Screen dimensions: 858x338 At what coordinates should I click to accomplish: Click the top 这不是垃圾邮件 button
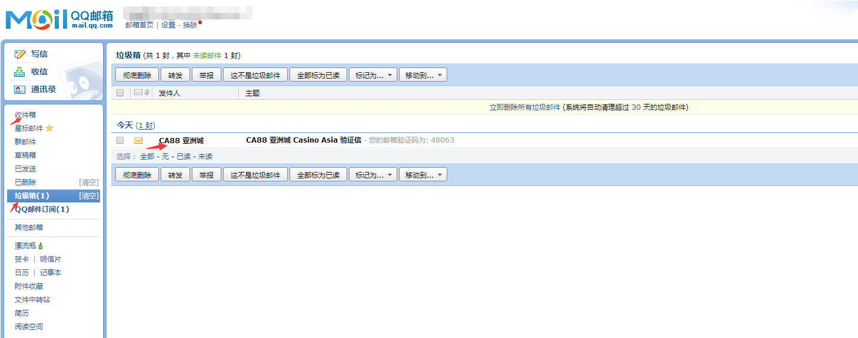point(255,75)
